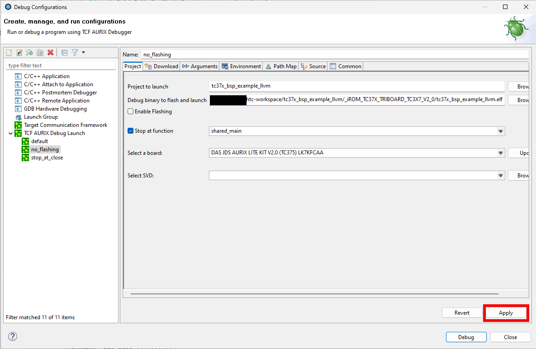Open the Select a board dropdown

(x=500, y=153)
